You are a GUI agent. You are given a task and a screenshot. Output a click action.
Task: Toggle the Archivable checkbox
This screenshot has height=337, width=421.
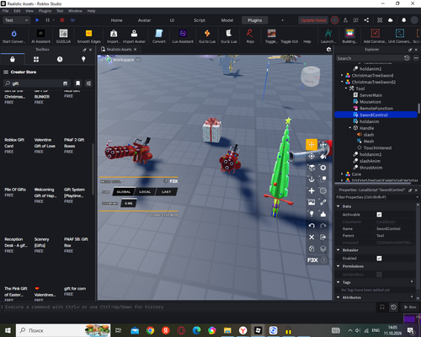pyautogui.click(x=379, y=215)
